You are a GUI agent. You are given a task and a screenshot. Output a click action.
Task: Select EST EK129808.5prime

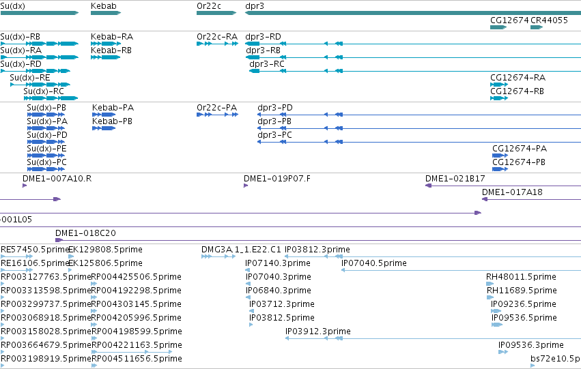(x=71, y=256)
